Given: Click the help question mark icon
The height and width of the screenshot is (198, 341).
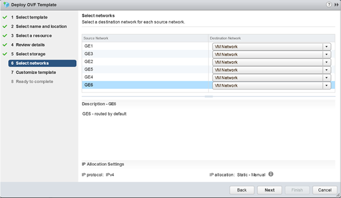Looking at the screenshot, I should click(x=329, y=4).
